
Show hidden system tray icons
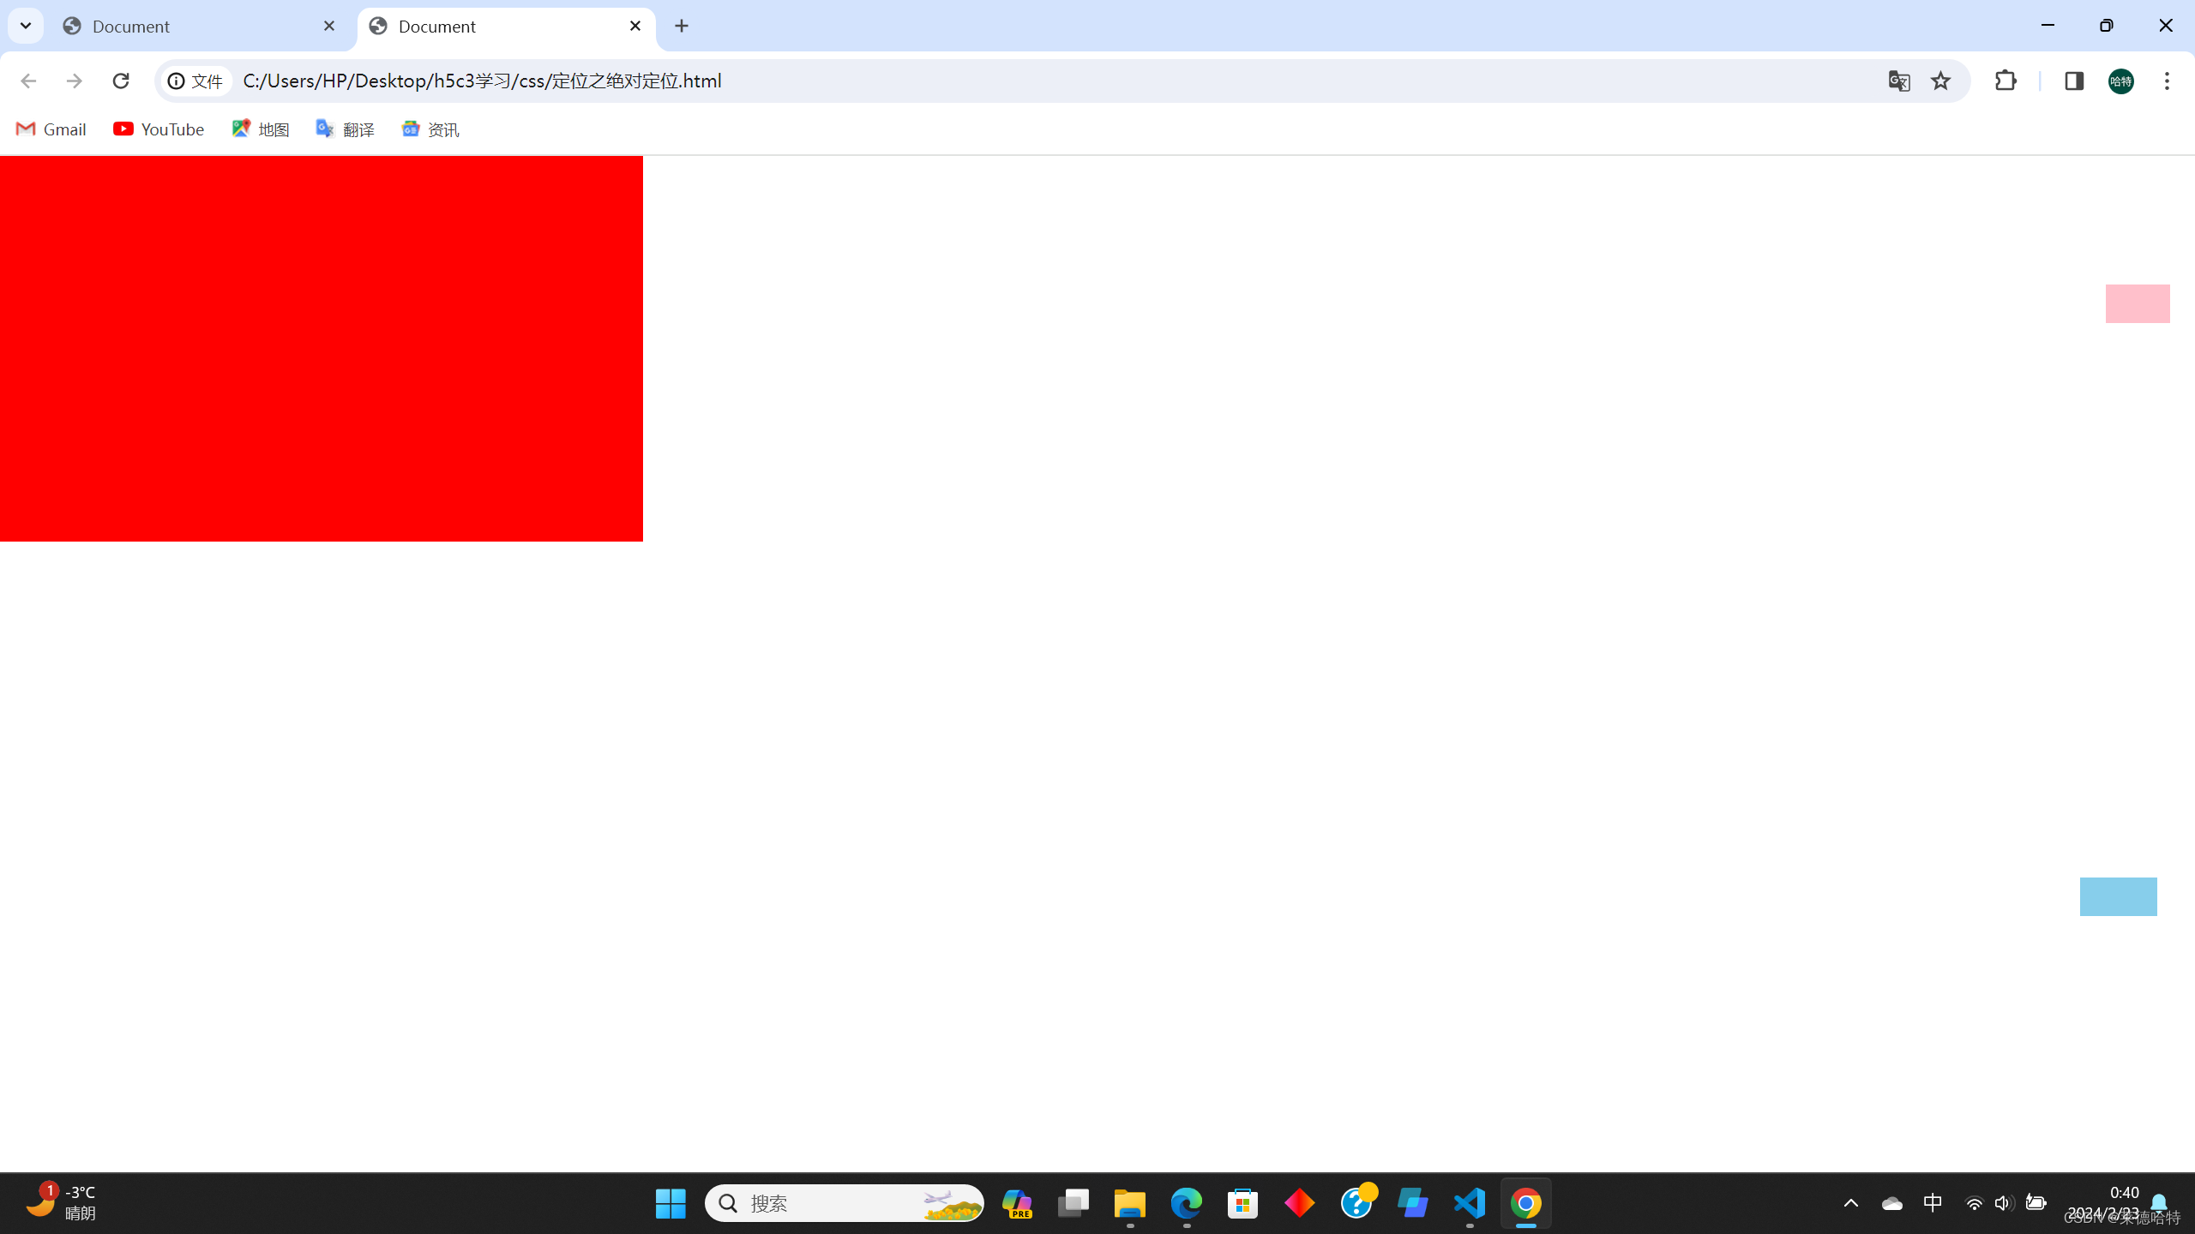[1850, 1203]
